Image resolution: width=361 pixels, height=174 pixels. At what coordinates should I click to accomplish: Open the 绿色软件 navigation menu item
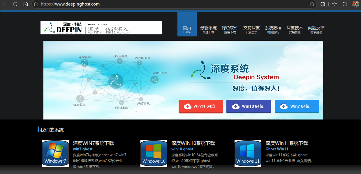[x=230, y=29]
